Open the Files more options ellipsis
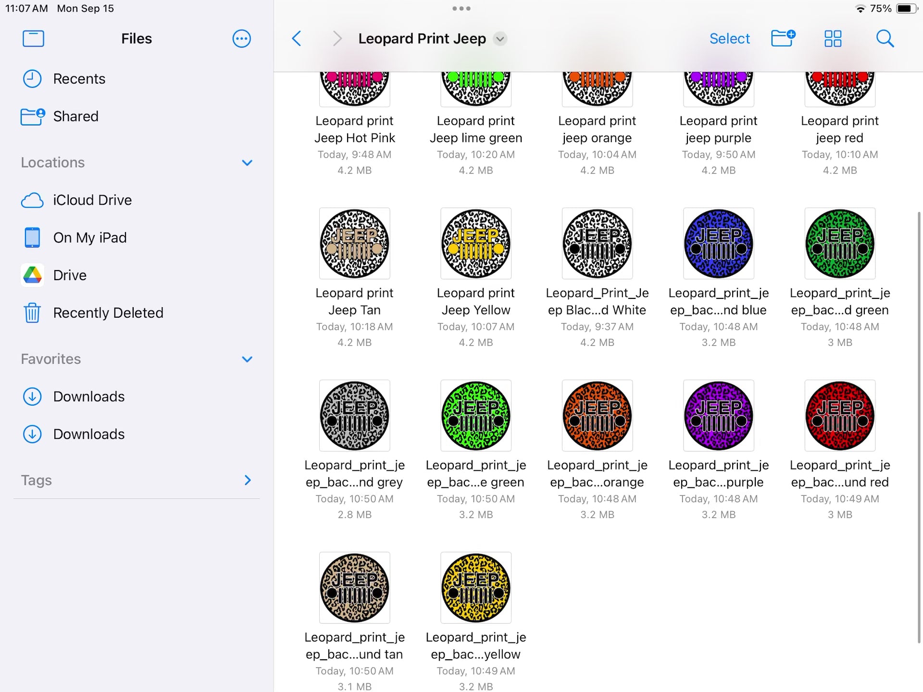Image resolution: width=923 pixels, height=692 pixels. 241,38
